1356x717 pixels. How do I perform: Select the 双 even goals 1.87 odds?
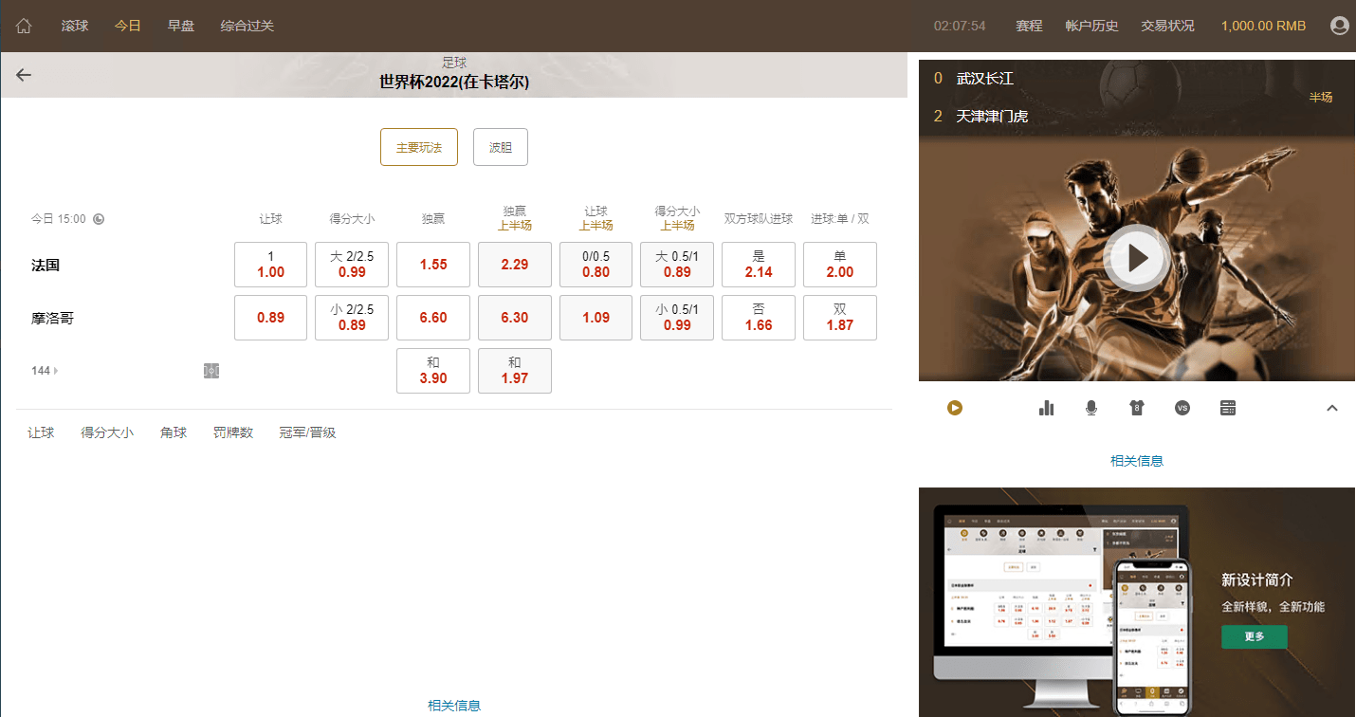tap(840, 318)
